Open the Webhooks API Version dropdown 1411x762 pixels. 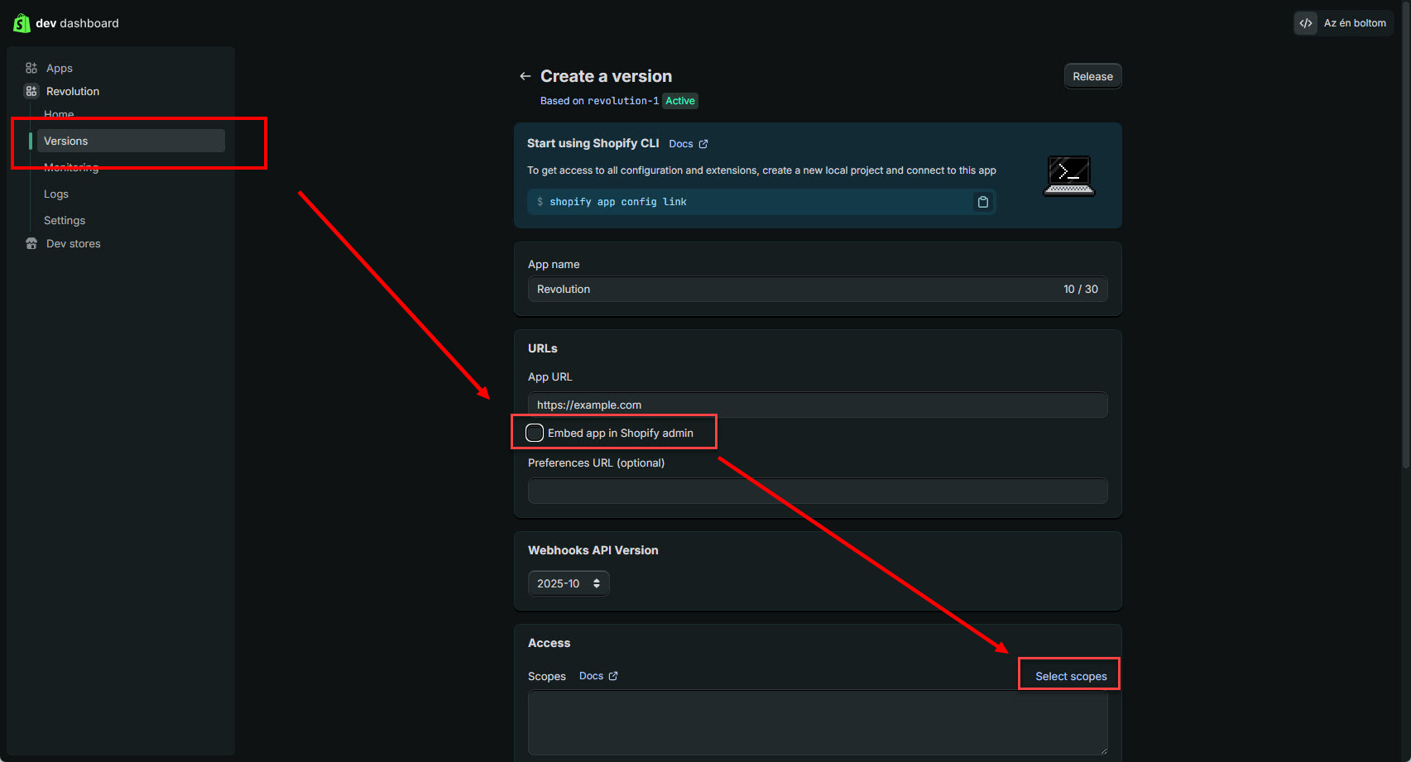coord(569,583)
